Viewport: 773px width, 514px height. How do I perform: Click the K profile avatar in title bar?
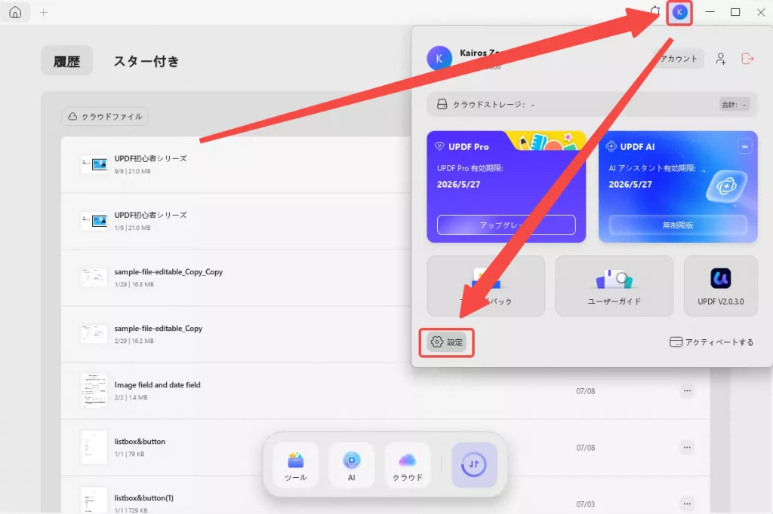tap(679, 12)
